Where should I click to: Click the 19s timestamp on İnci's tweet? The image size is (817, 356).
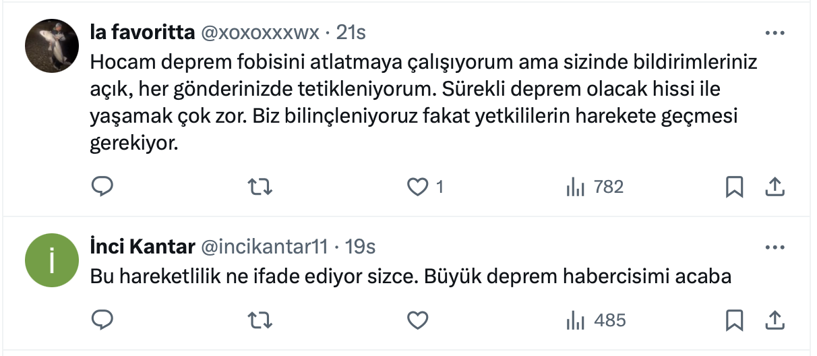click(360, 247)
